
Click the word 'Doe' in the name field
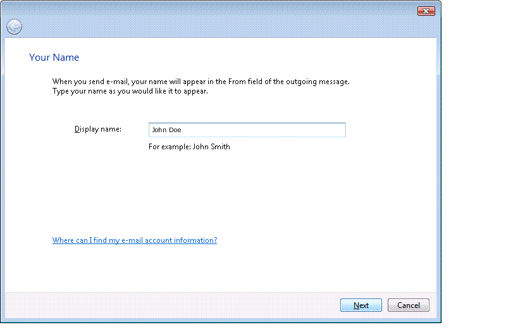coord(175,130)
